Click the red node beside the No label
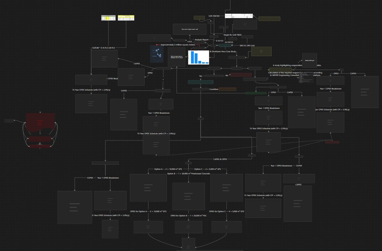This screenshot has height=251, width=382. (x=241, y=75)
